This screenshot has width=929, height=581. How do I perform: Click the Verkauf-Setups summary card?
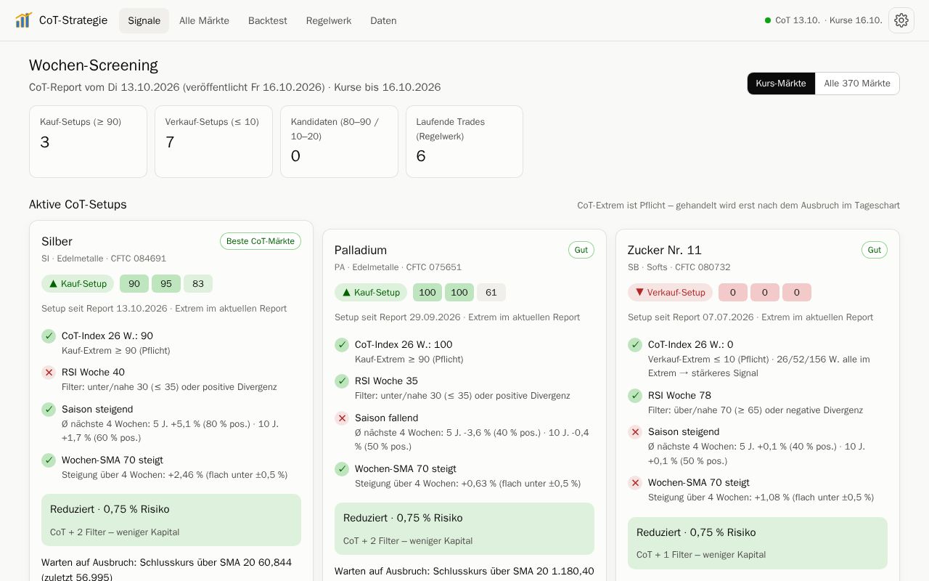(213, 142)
